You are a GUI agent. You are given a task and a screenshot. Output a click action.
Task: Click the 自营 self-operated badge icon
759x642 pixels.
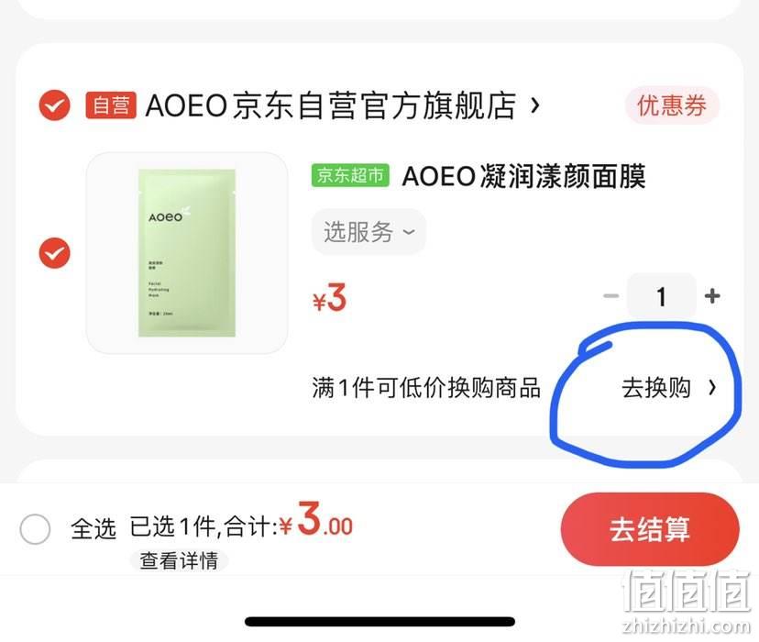tap(111, 105)
